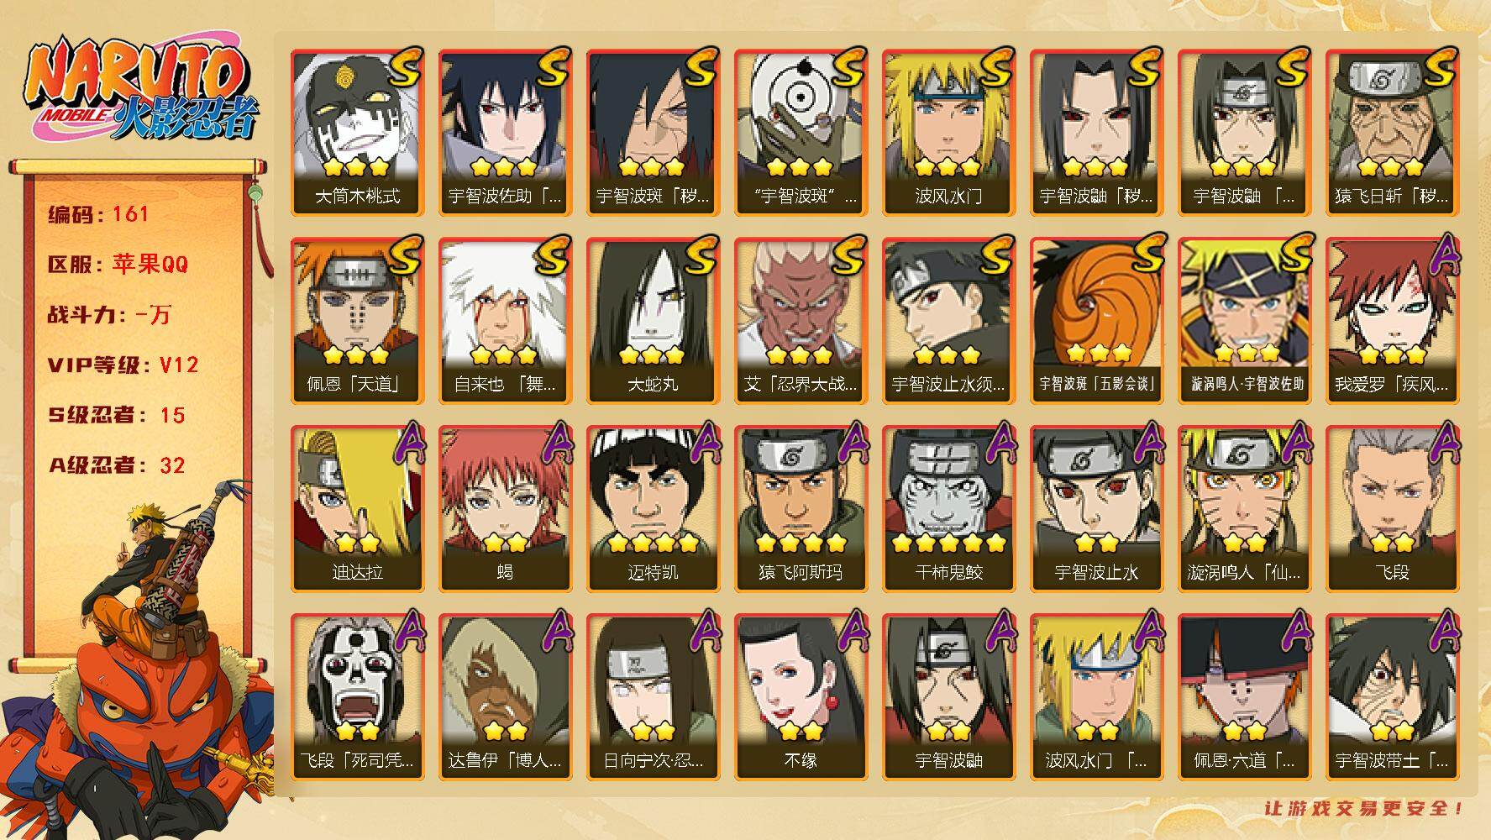This screenshot has width=1491, height=840.
Task: Click the 干柿鬼鲛 character card
Action: pos(948,509)
